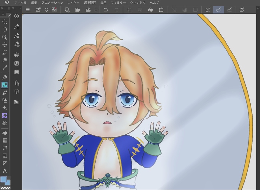Click the open-in-Clip-Studio edit icon
The height and width of the screenshot is (190, 260).
point(38,10)
